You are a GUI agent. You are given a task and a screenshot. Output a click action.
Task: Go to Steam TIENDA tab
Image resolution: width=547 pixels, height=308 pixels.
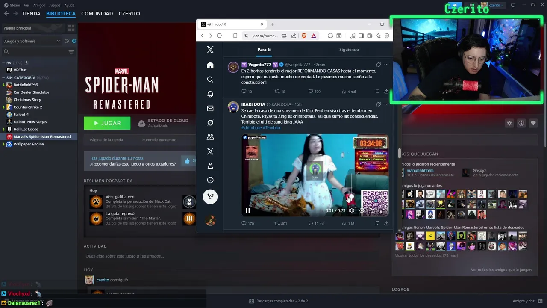(31, 14)
